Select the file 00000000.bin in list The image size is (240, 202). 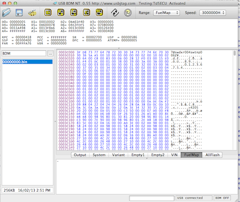pos(27,62)
